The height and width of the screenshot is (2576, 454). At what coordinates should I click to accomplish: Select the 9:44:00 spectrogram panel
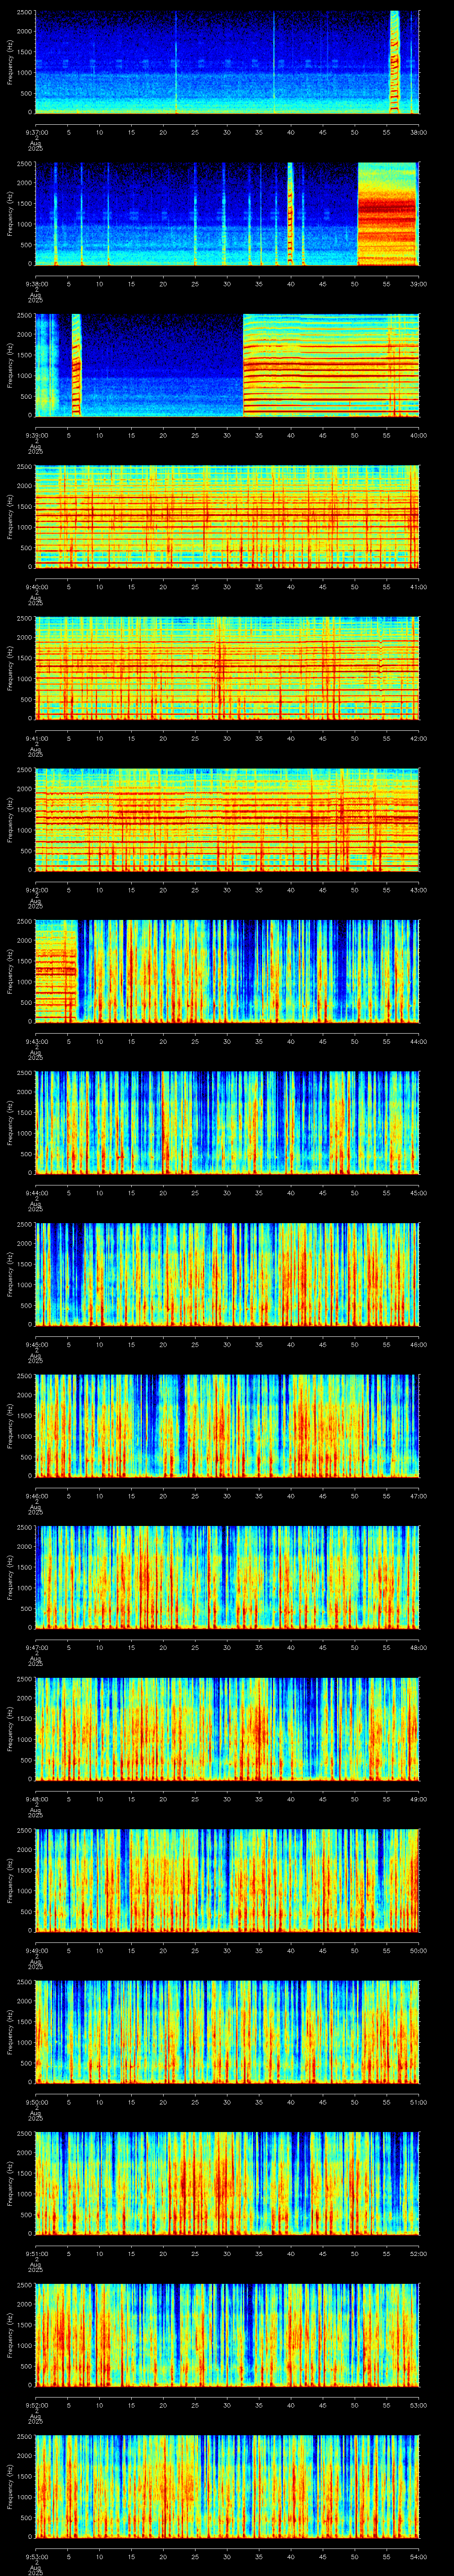[227, 1122]
